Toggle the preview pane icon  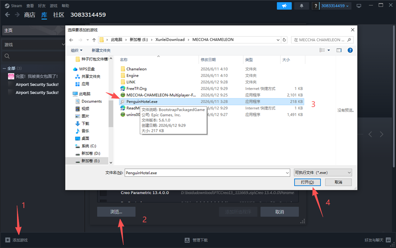[x=339, y=50]
